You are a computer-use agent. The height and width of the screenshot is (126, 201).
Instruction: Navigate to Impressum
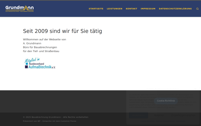click(148, 9)
